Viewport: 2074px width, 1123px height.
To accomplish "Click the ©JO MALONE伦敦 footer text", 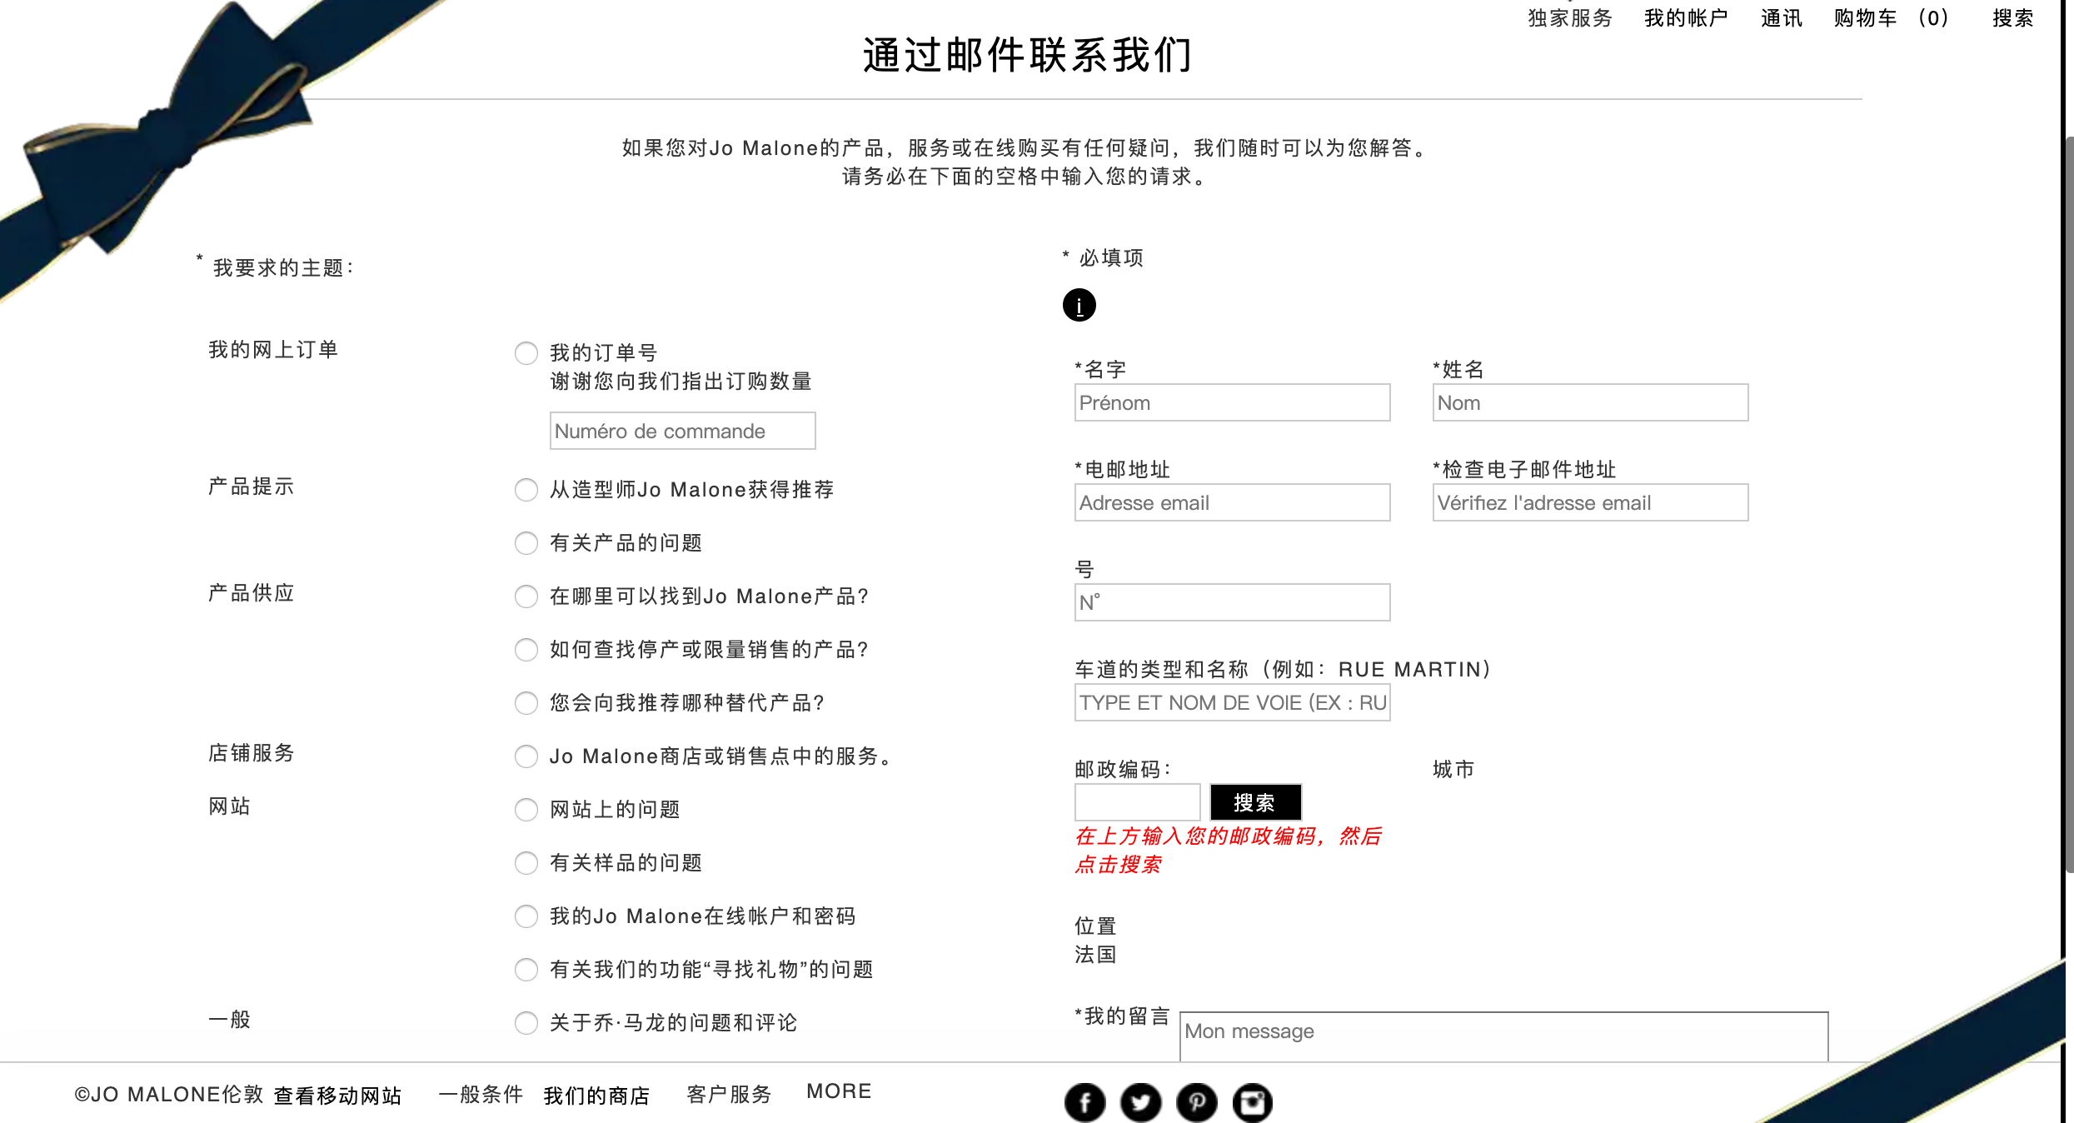I will coord(169,1094).
